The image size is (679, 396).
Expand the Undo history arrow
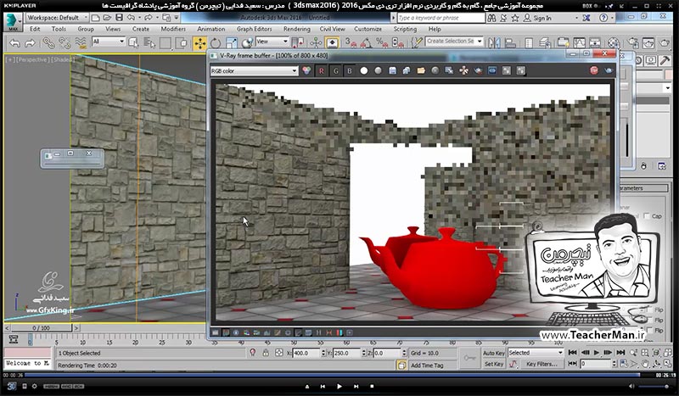tap(139, 18)
